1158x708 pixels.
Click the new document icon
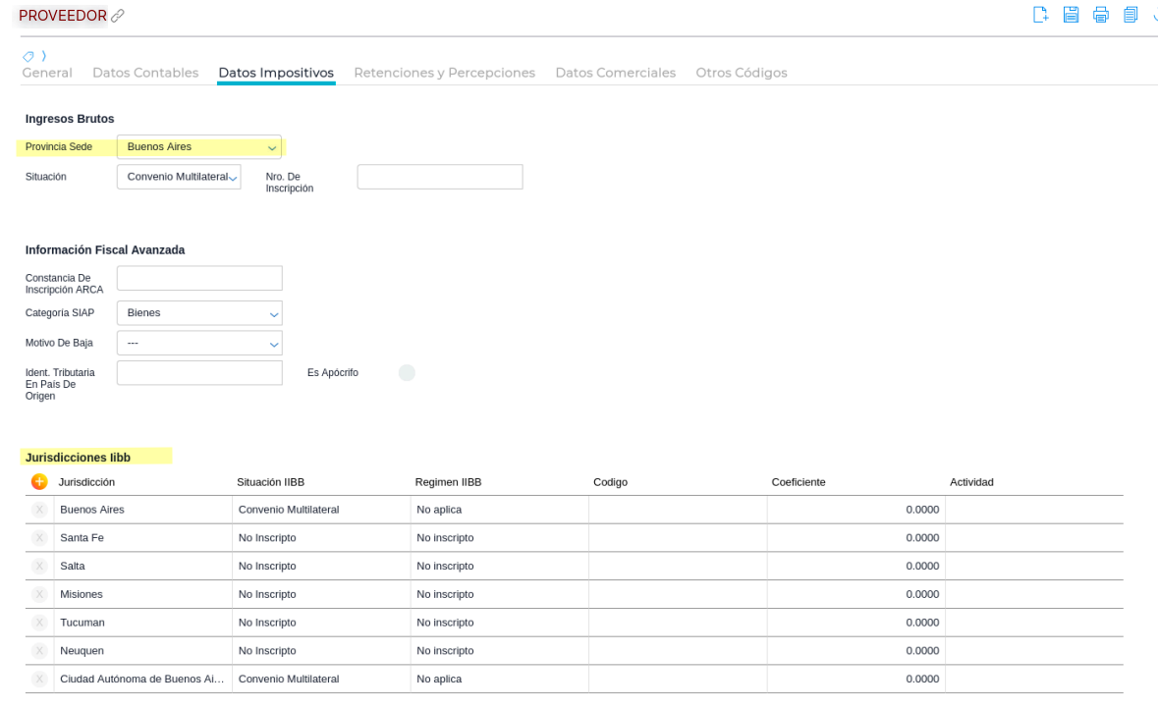click(1040, 15)
